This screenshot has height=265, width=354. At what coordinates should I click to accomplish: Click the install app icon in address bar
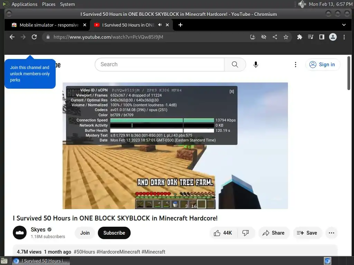[253, 37]
